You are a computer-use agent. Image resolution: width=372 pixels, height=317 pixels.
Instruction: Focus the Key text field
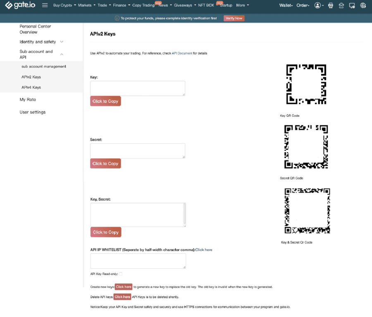pos(138,88)
